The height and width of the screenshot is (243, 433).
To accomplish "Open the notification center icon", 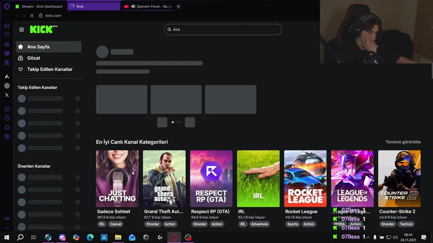I will (424, 237).
